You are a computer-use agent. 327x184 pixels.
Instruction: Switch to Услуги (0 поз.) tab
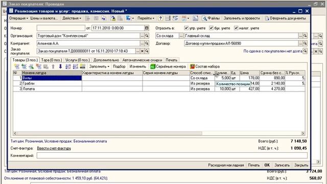click(77, 60)
